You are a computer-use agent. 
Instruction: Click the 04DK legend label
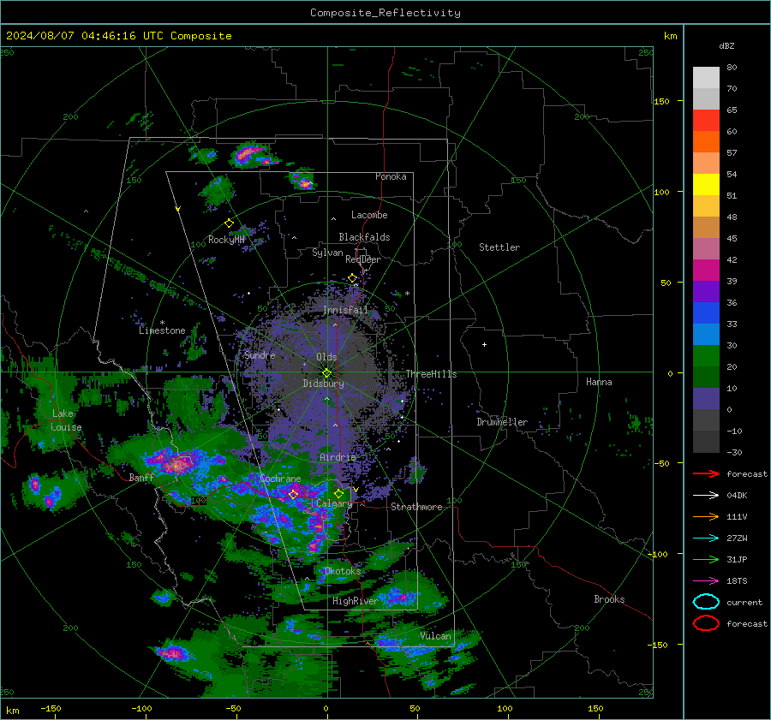pos(737,495)
